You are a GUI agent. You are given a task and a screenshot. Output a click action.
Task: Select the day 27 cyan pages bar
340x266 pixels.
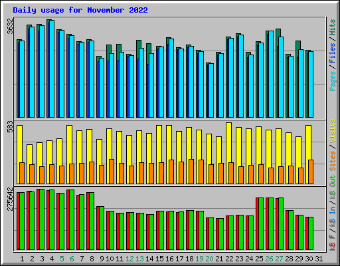tap(281, 77)
